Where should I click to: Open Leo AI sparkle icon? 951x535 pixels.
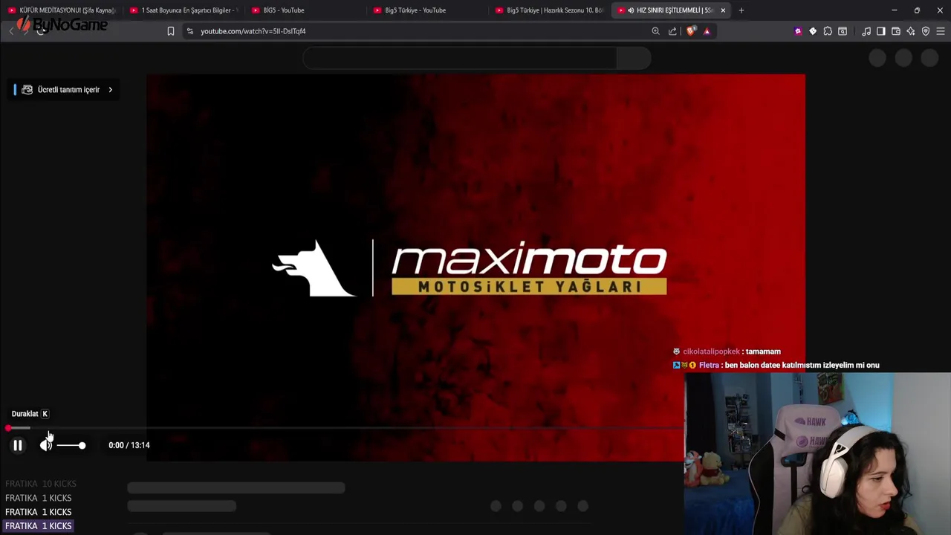click(x=911, y=31)
